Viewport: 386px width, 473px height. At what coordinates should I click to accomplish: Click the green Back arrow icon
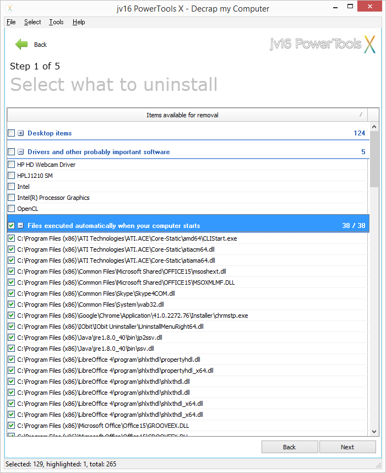click(21, 45)
